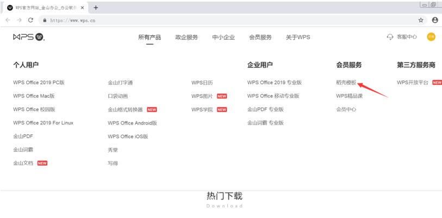Open WPS Office iOS版 link
The width and height of the screenshot is (442, 218).
coord(128,136)
